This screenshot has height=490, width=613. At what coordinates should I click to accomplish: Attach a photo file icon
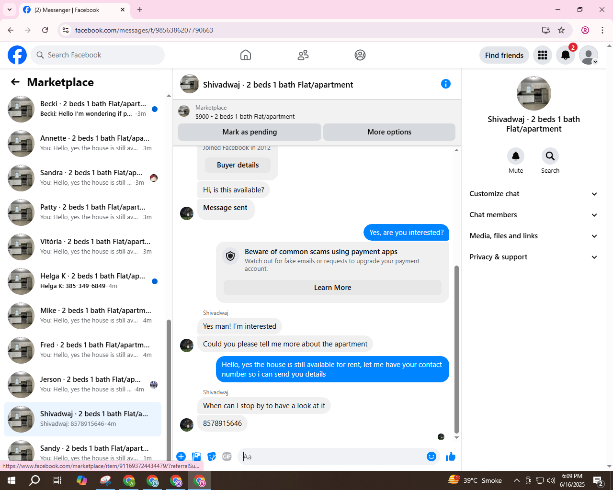196,457
